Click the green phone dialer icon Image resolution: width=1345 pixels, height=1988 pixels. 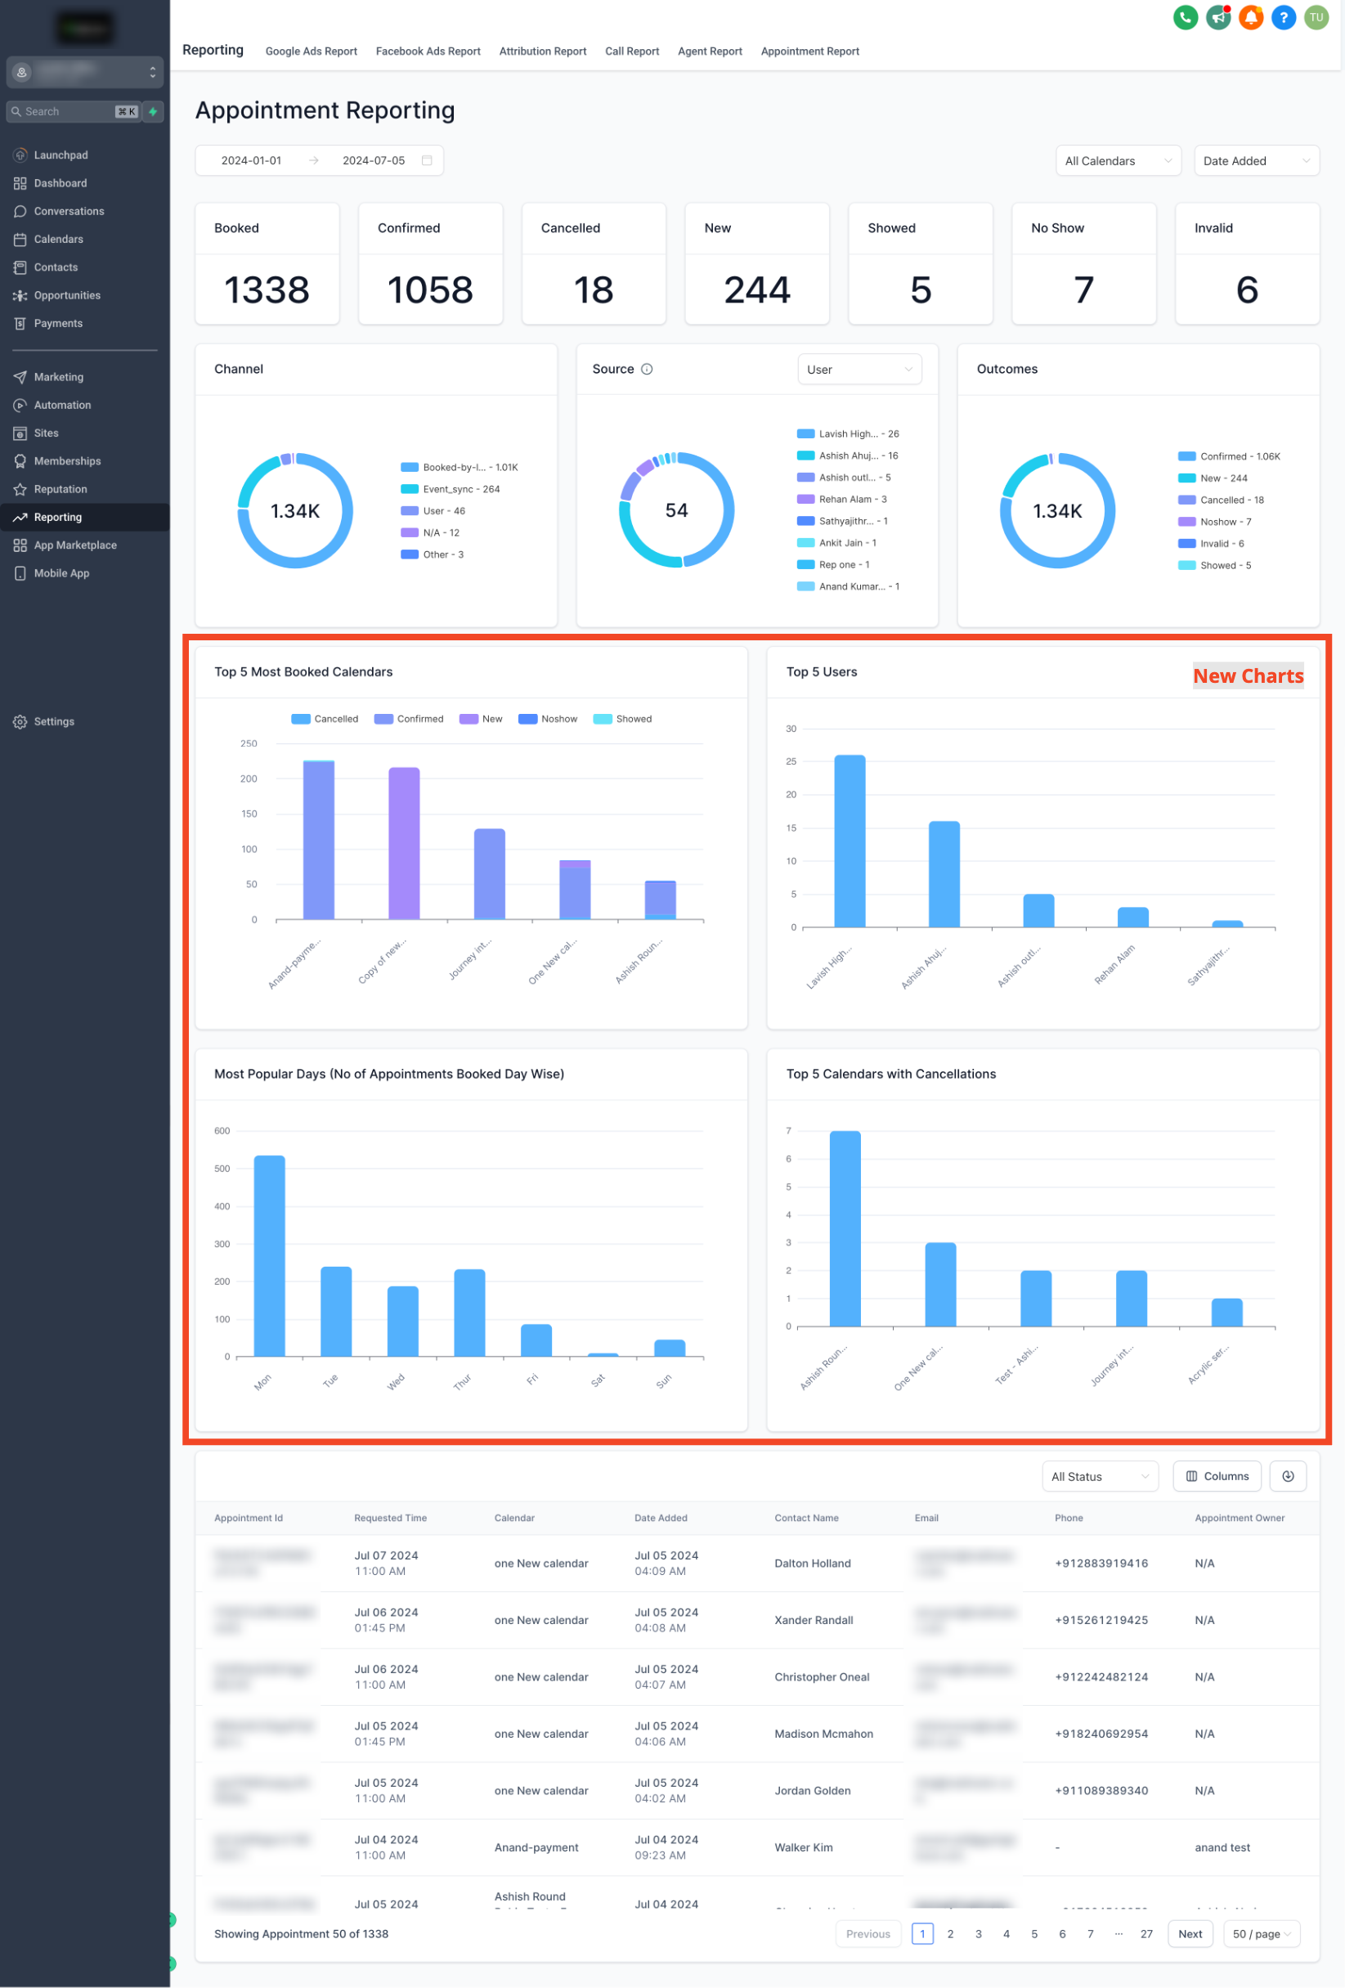tap(1185, 17)
